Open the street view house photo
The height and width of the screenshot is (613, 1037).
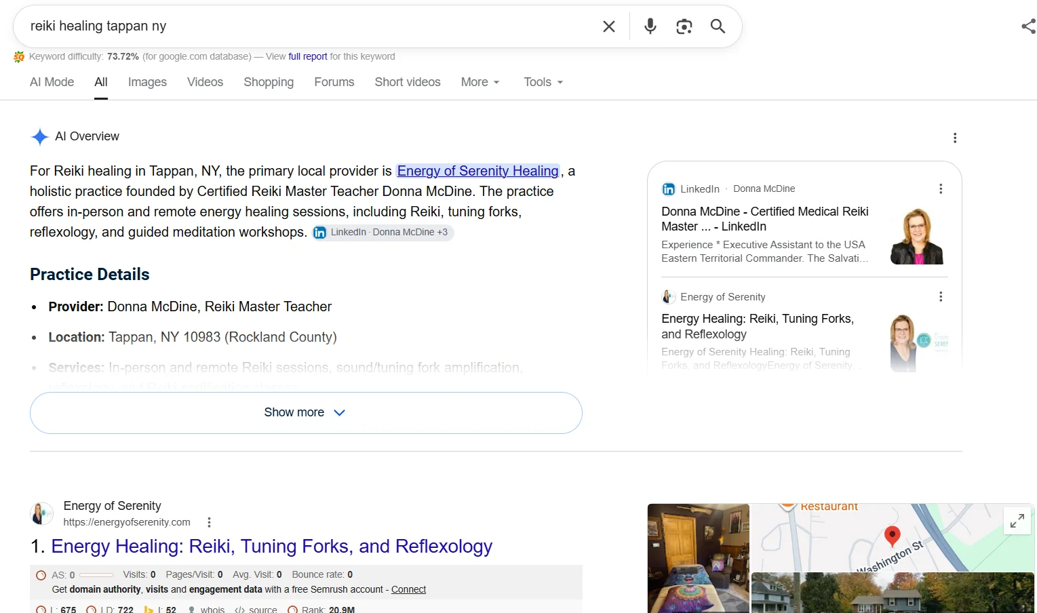[893, 593]
